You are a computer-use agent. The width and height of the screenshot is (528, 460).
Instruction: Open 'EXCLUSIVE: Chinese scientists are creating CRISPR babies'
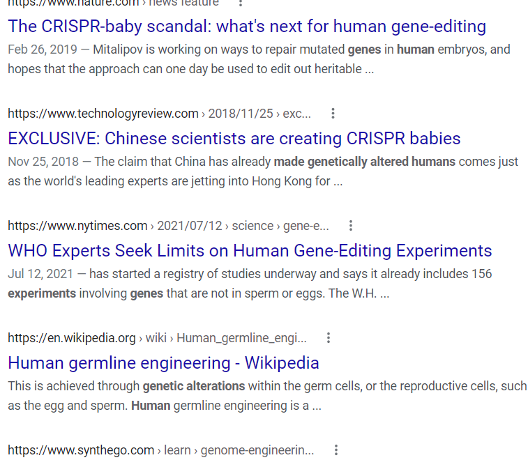click(x=234, y=138)
